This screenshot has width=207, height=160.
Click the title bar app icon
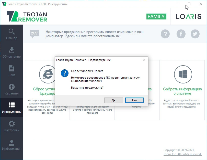(x=4, y=4)
